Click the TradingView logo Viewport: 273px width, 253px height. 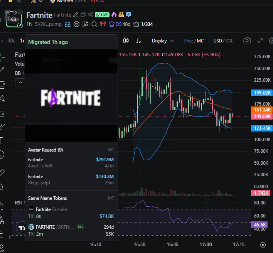21,228
